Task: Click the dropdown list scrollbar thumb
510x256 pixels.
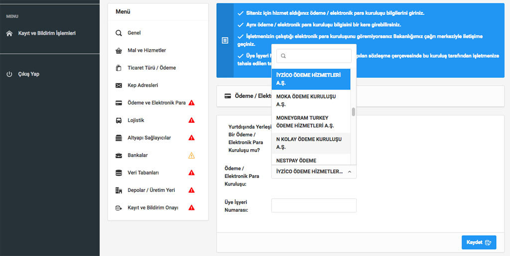Action: pos(354,112)
